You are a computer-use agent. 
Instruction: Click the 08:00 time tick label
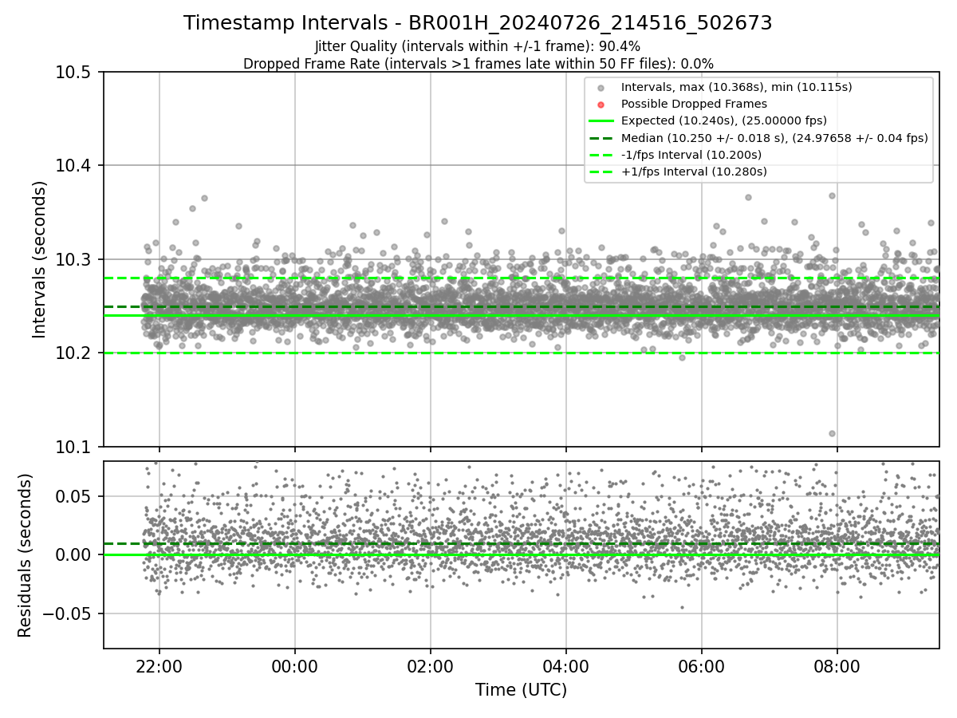click(x=837, y=666)
